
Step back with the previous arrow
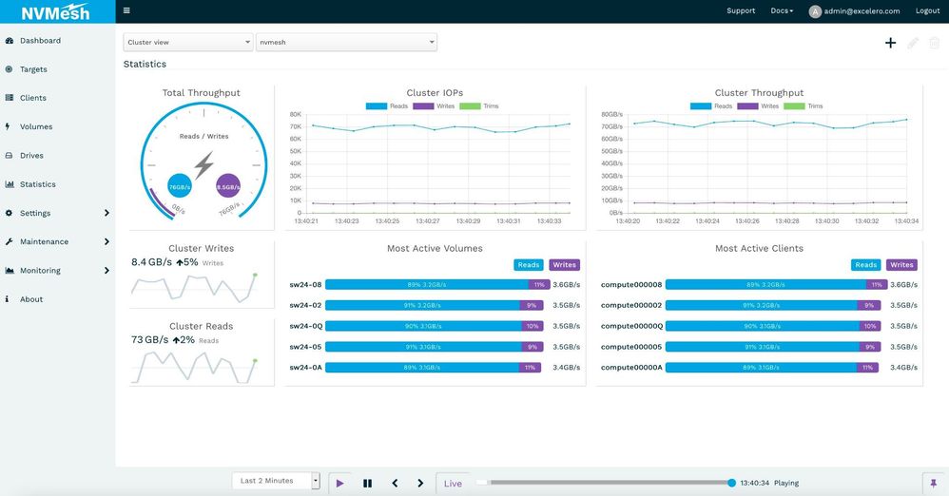click(x=395, y=484)
